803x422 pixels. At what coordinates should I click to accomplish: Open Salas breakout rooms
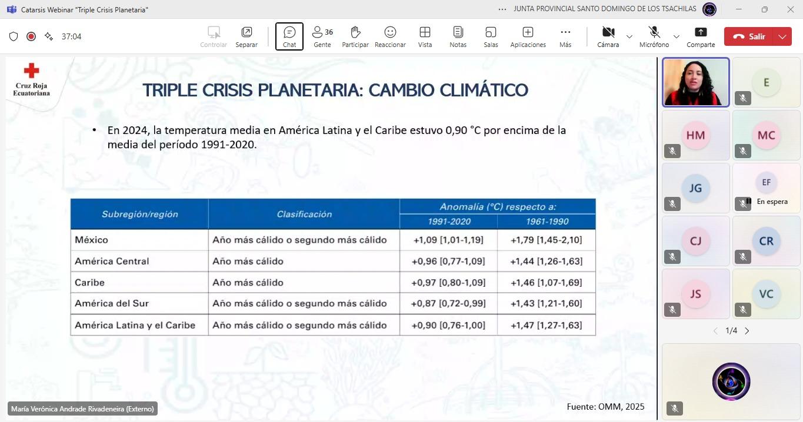coord(491,36)
